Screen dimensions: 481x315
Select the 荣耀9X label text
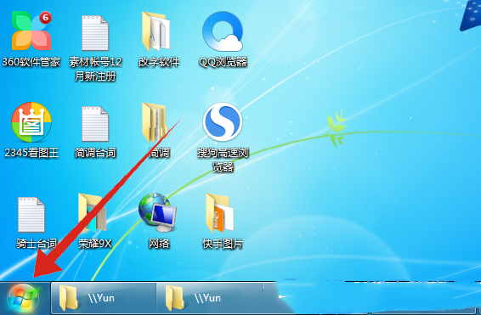point(95,244)
